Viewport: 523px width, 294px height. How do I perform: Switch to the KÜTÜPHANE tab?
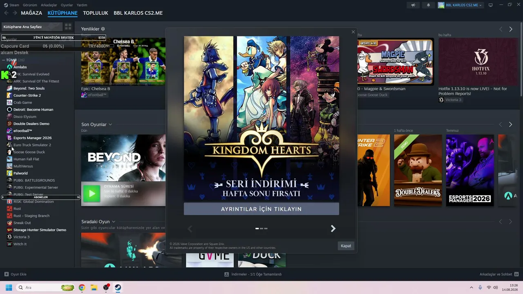point(63,13)
